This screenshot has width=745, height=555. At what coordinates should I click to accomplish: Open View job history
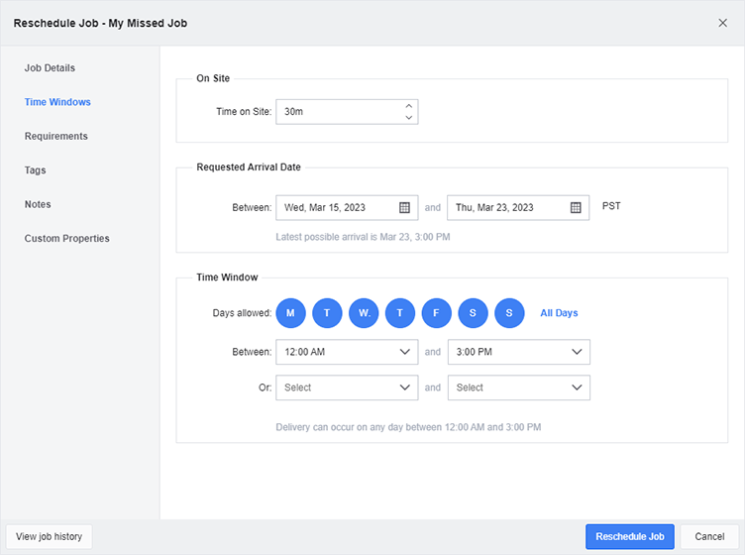tap(49, 537)
